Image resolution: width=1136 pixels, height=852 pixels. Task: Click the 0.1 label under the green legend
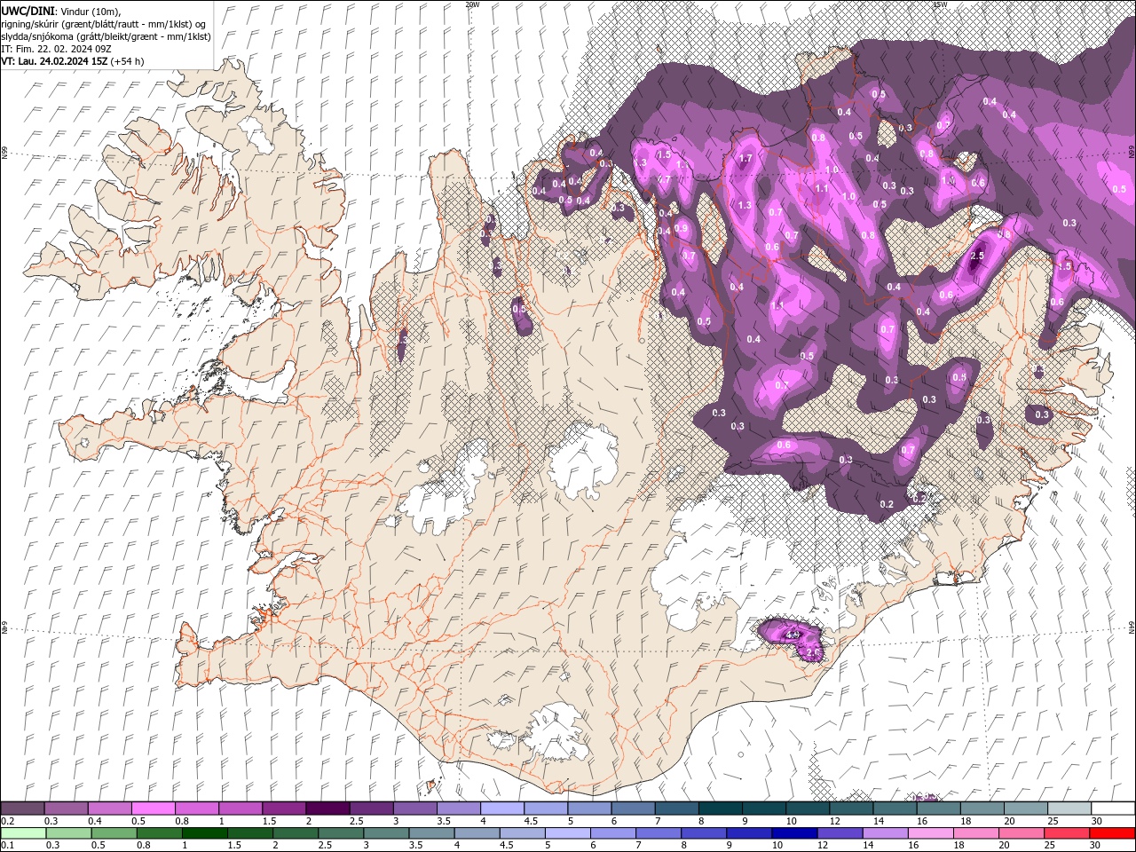tap(7, 846)
